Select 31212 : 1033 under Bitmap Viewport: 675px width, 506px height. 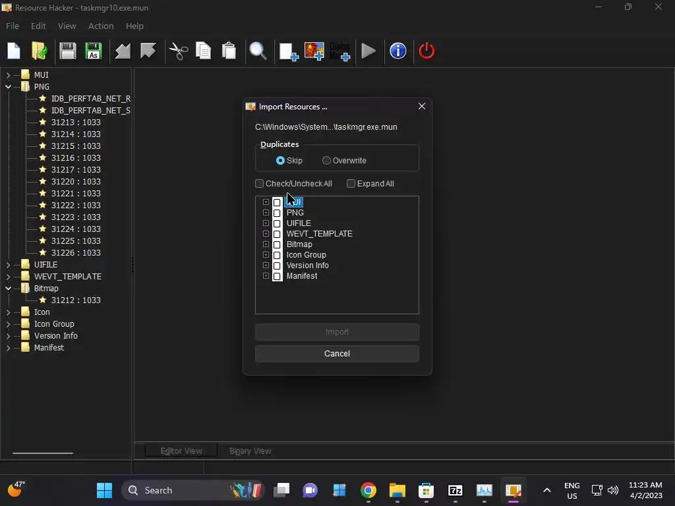pos(76,300)
